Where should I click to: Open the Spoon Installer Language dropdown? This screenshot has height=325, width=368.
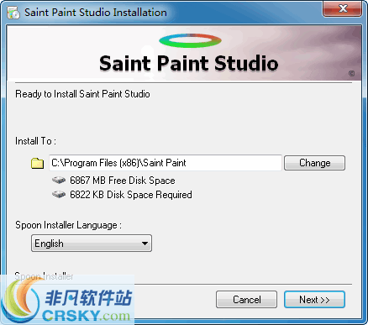coord(92,244)
